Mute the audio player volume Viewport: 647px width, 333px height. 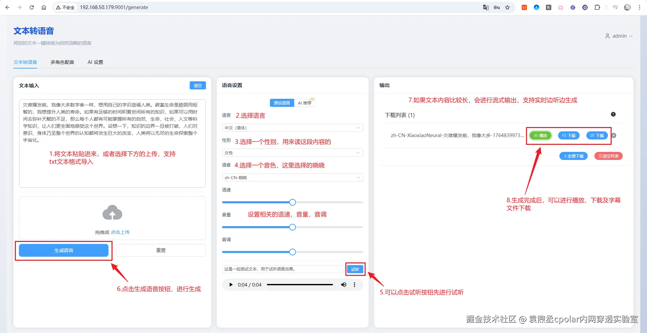(x=344, y=285)
